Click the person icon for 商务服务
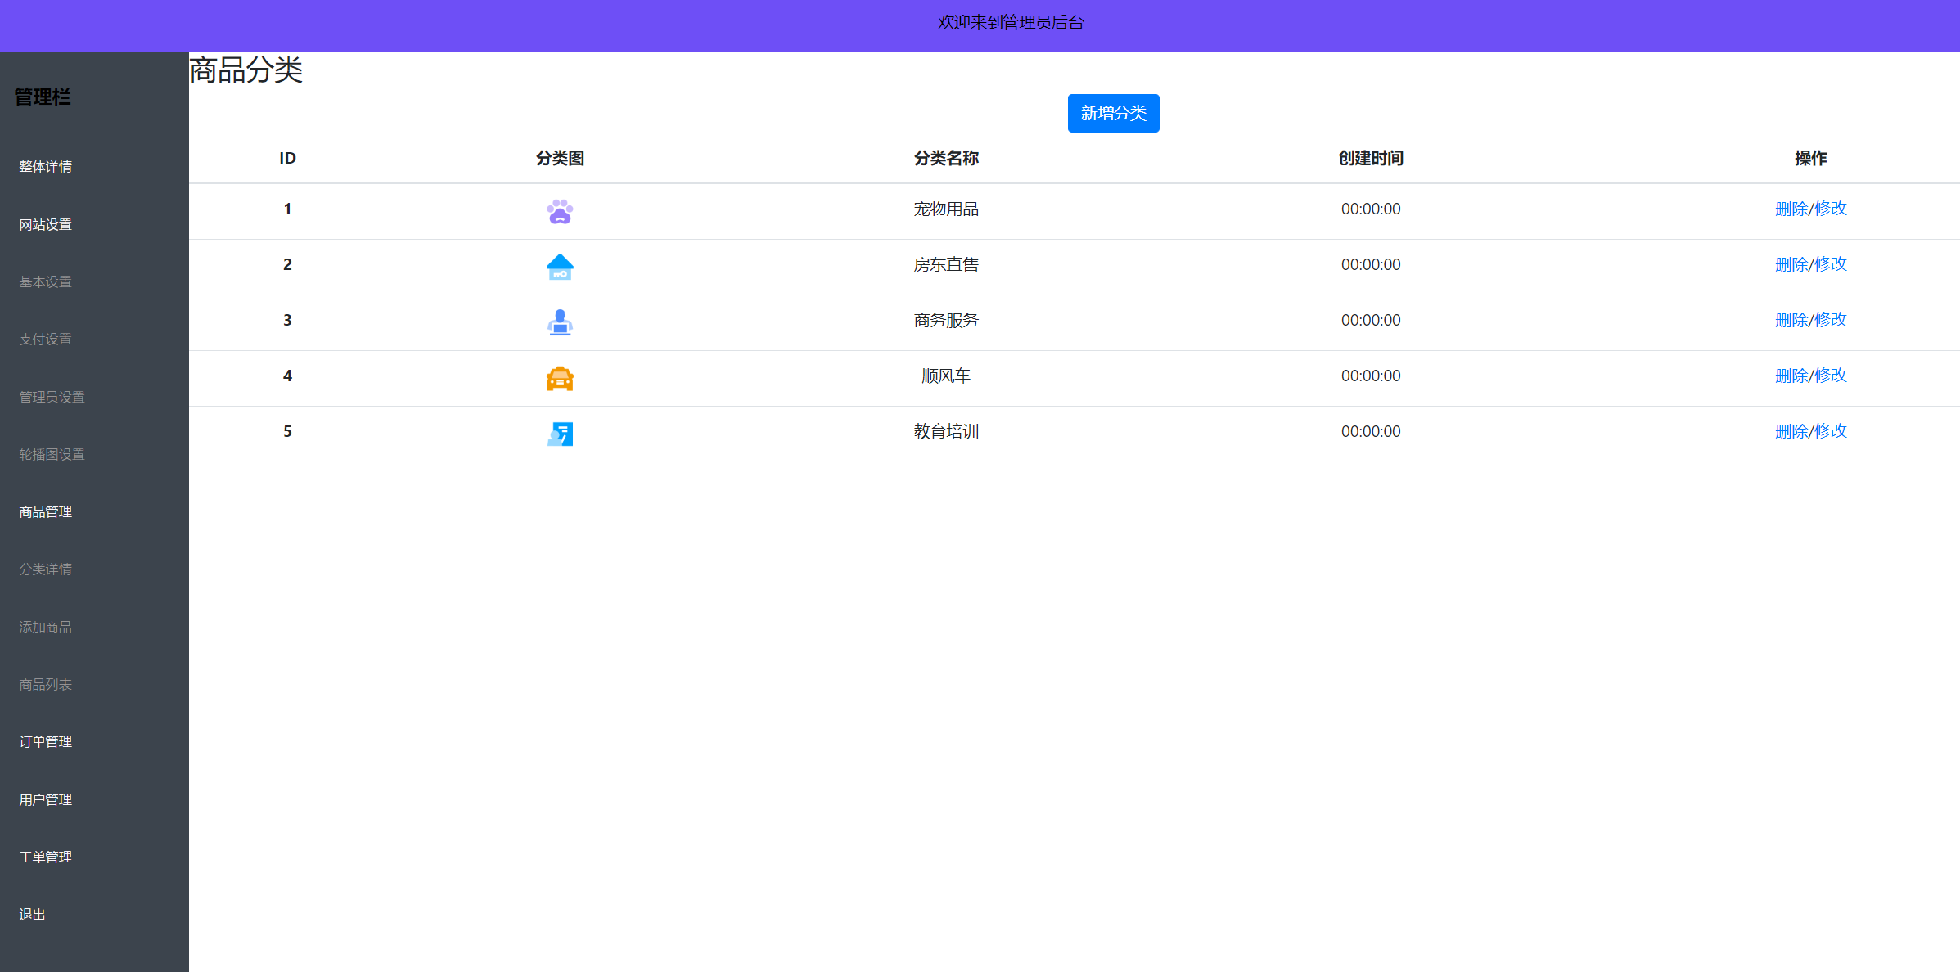Screen dimensions: 1960x972 [x=559, y=322]
